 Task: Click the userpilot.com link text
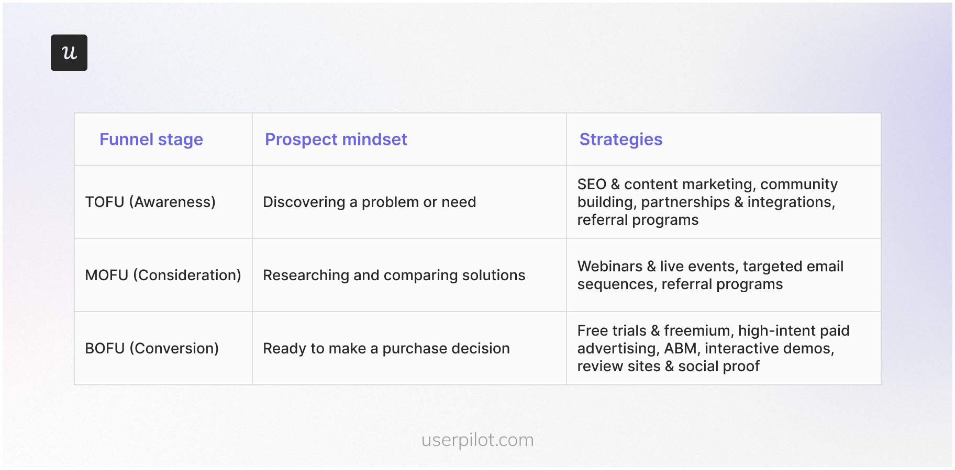477,440
